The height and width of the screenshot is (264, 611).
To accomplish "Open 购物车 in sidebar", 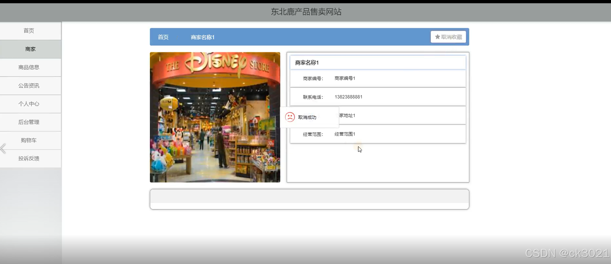I will click(x=31, y=140).
